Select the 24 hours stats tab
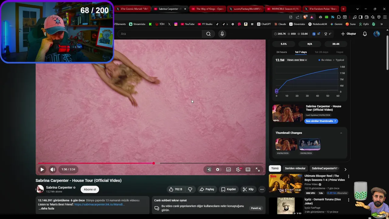 pyautogui.click(x=281, y=52)
